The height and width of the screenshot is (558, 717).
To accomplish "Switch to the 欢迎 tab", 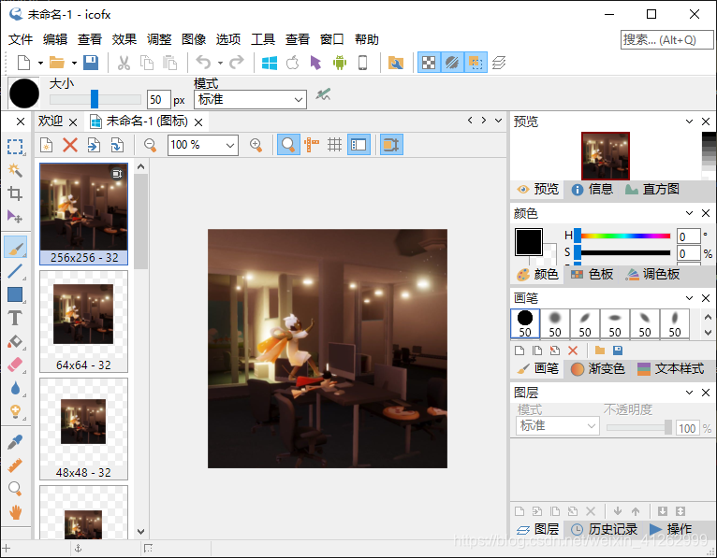I will (x=51, y=121).
